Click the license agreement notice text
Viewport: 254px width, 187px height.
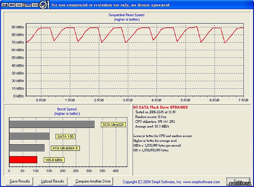[x=111, y=5]
